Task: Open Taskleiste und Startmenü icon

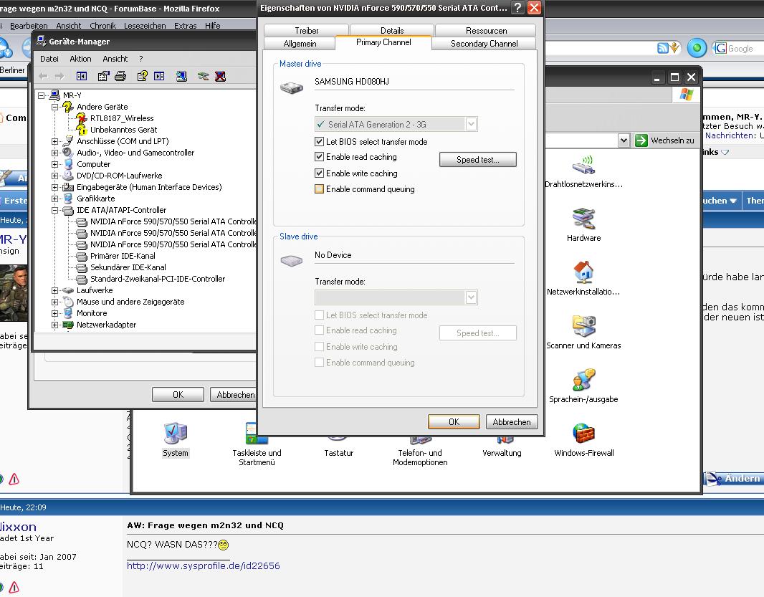Action: coord(257,434)
